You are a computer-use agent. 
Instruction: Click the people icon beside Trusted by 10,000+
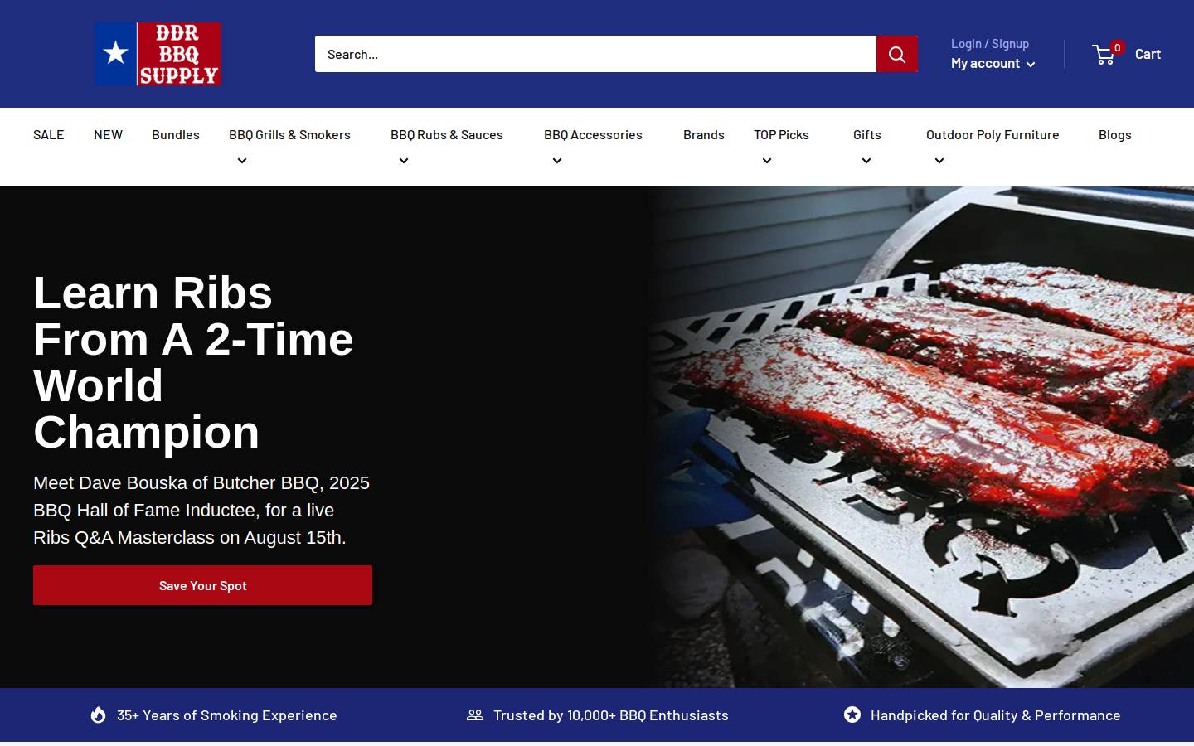tap(475, 715)
